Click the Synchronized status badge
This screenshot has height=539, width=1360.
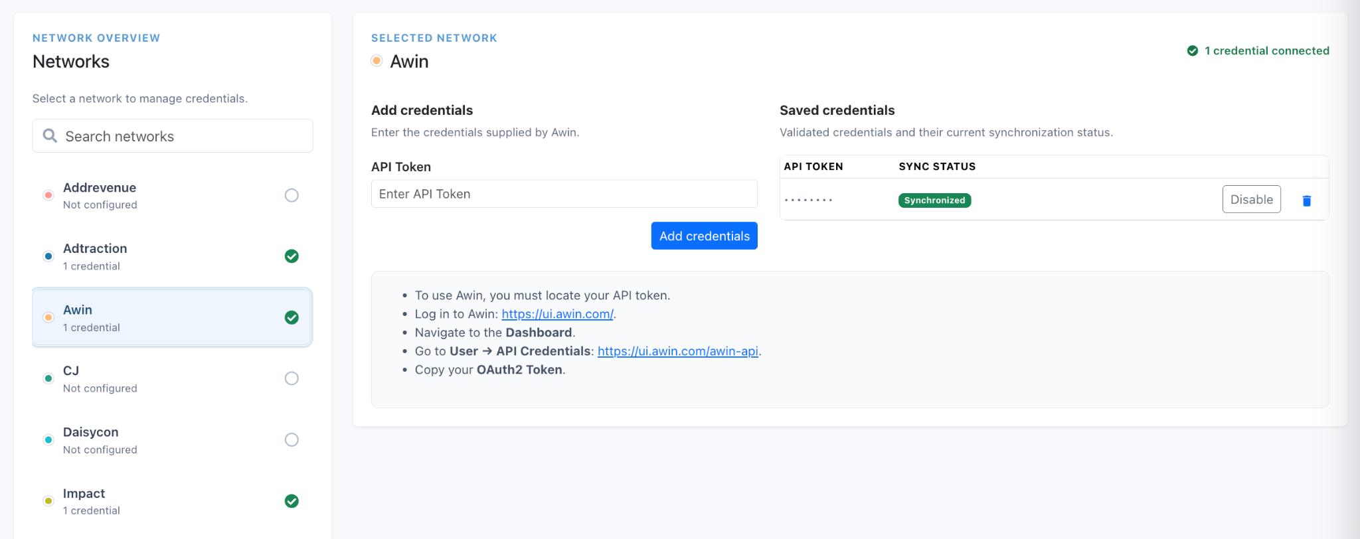[x=934, y=200]
